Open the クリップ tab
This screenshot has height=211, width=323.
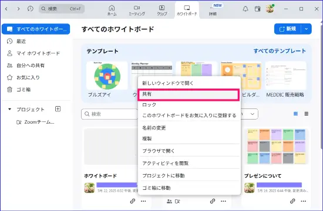point(162,11)
